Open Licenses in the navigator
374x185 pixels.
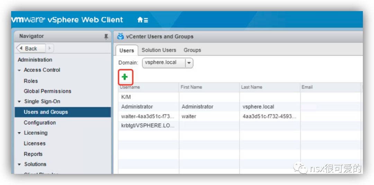[35, 143]
